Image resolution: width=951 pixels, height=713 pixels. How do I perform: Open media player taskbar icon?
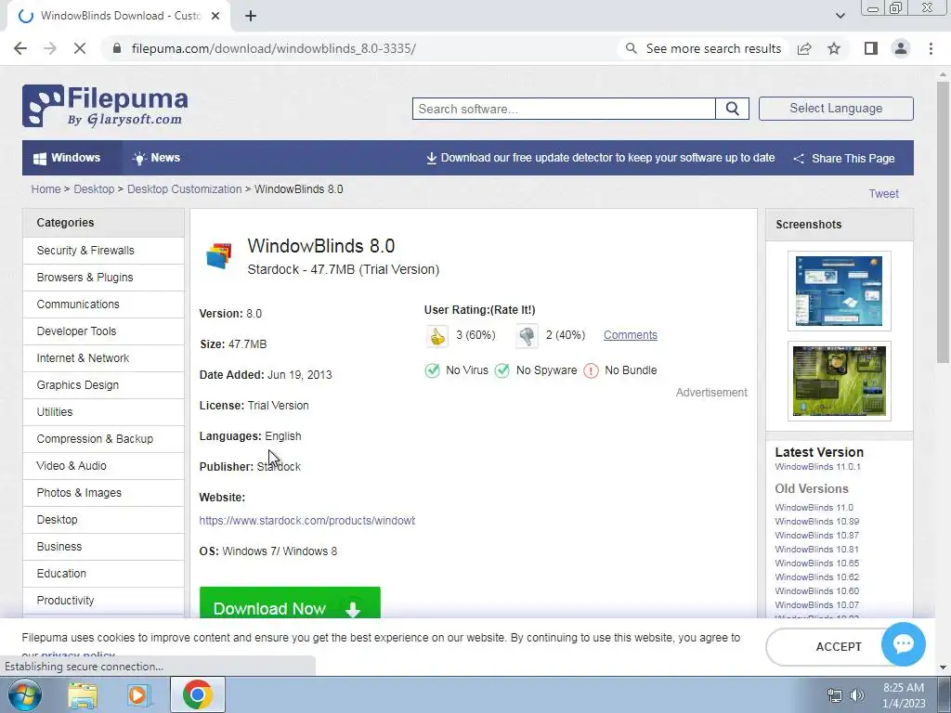tap(137, 694)
